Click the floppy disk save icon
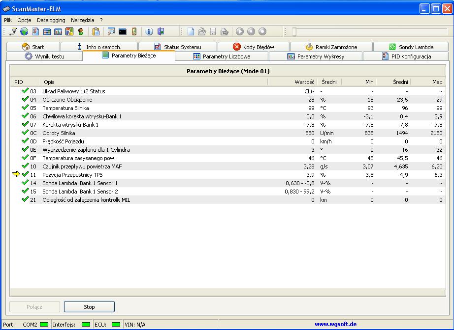 tap(213, 31)
